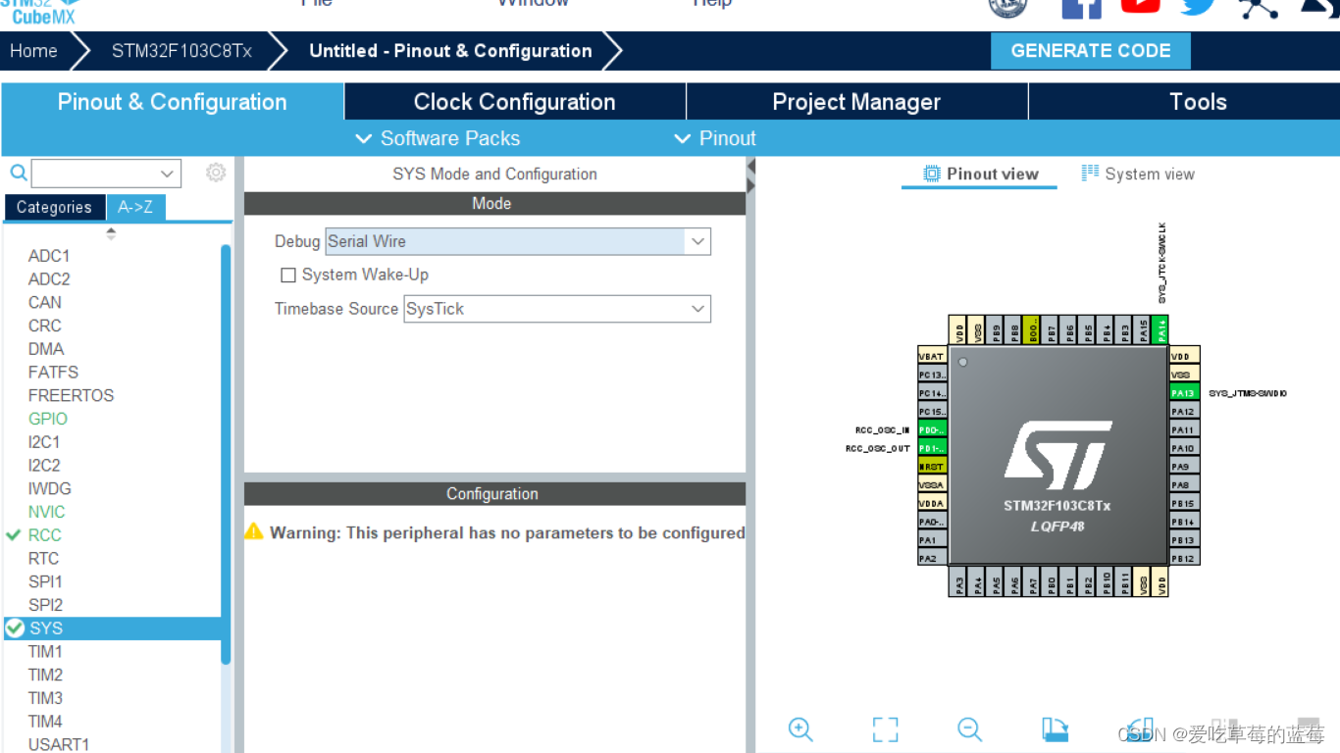
Task: Select ADC1 in the peripheral list
Action: pos(49,256)
